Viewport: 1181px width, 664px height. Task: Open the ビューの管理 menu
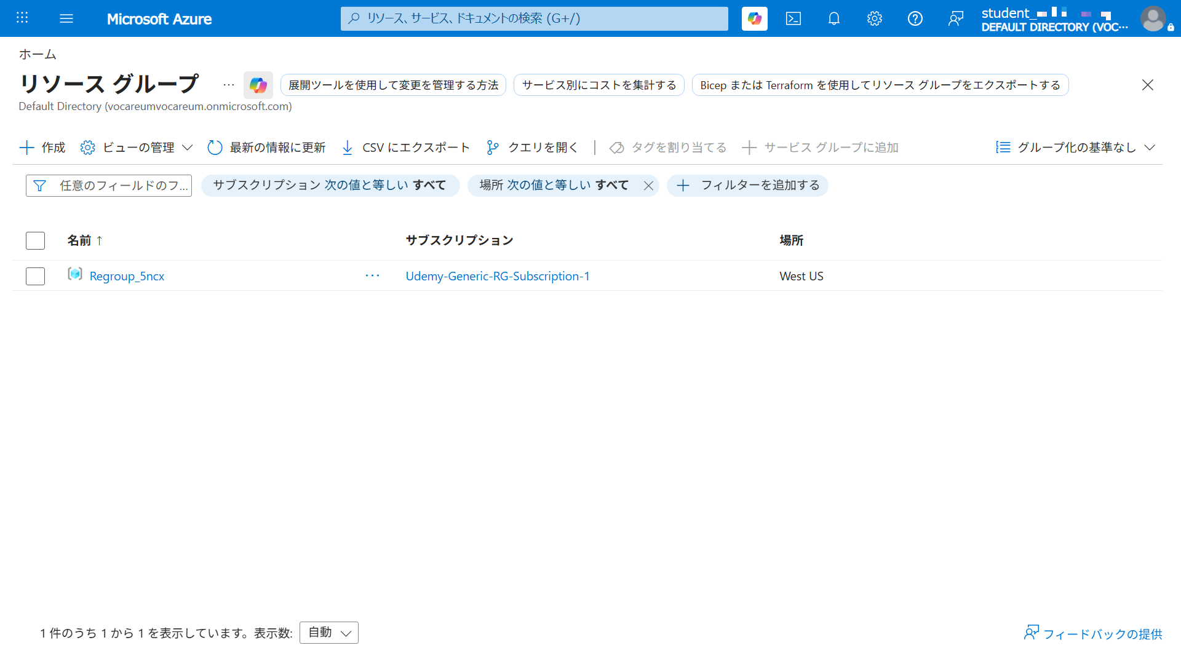(x=137, y=148)
